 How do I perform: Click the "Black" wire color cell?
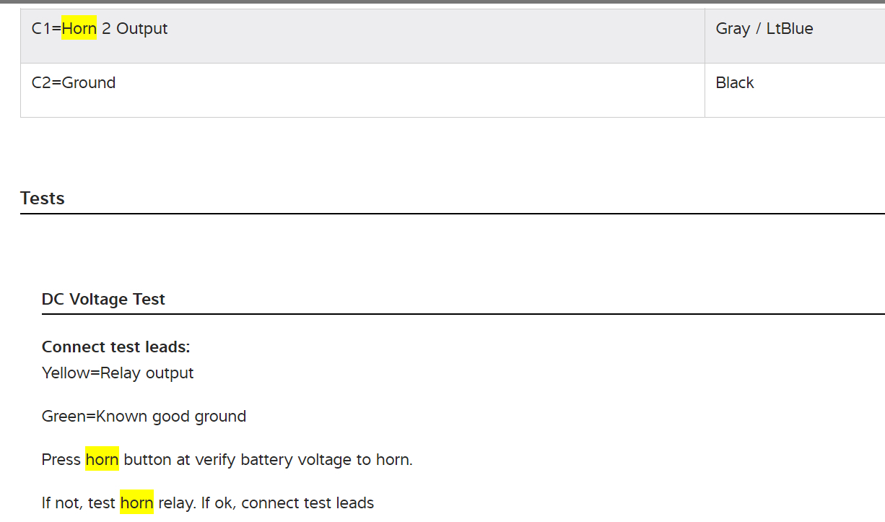pyautogui.click(x=735, y=83)
